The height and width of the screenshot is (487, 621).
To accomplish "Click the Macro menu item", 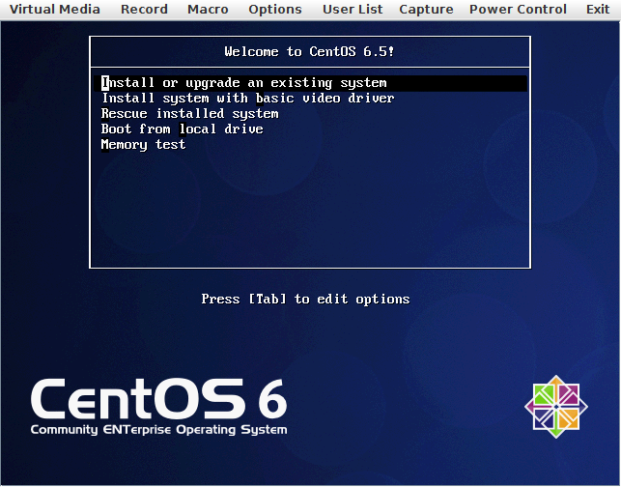I will click(208, 10).
